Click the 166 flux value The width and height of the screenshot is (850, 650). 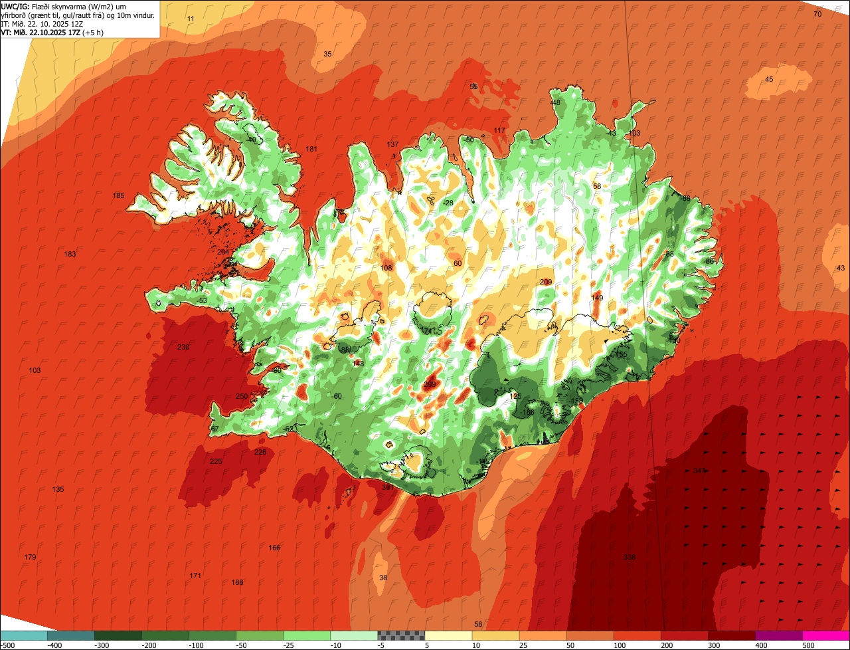click(x=274, y=548)
